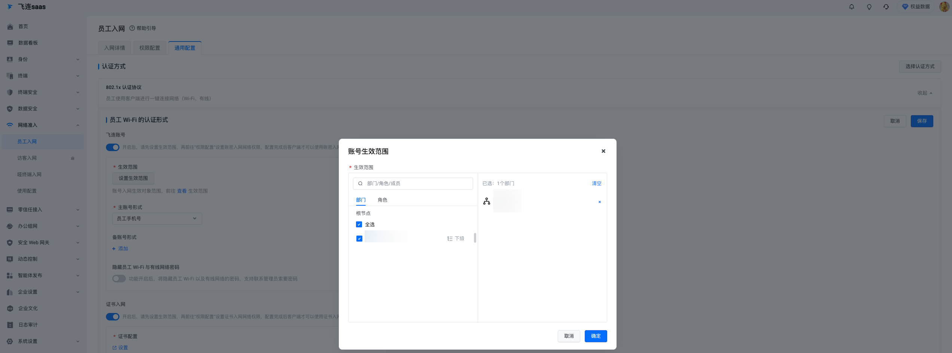This screenshot has height=353, width=952.
Task: Click the 终端 devices icon
Action: click(10, 76)
